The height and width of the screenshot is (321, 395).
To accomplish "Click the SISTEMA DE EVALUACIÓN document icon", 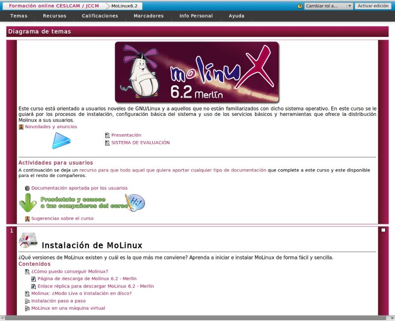I will tap(107, 143).
